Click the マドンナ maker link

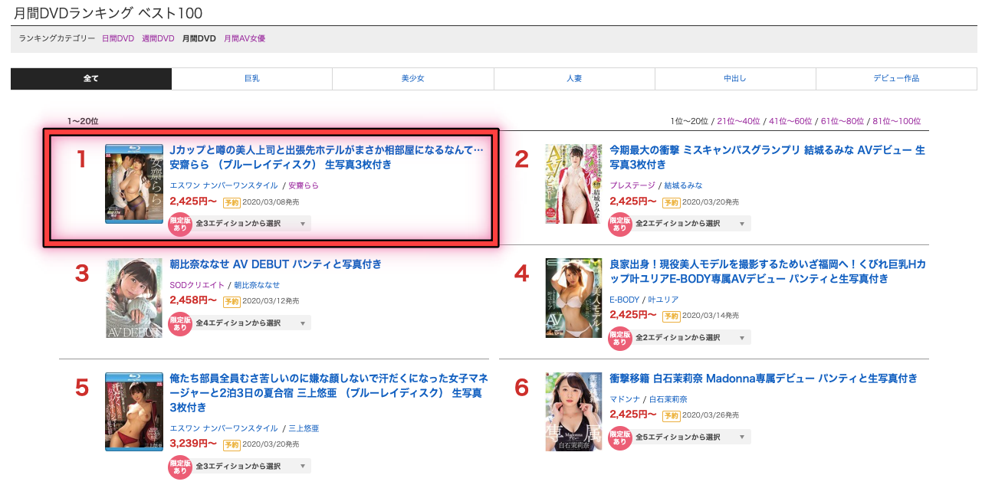click(x=625, y=399)
